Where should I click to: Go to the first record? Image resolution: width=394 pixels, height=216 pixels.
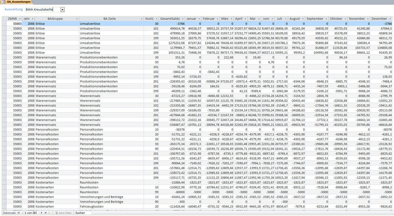(18, 213)
